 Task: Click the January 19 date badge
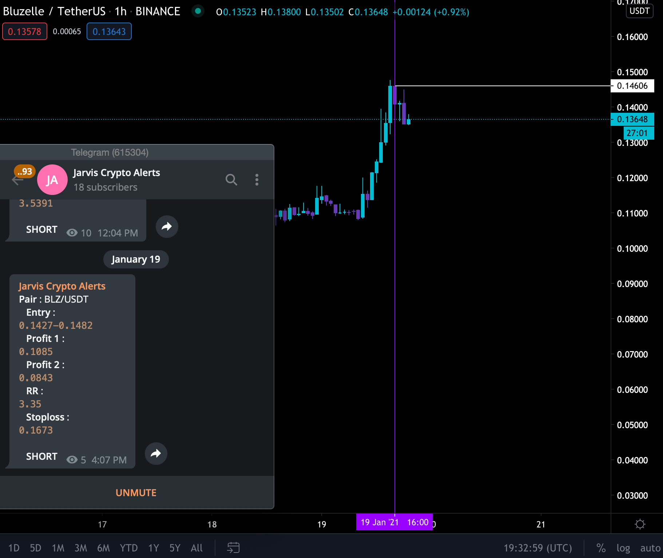click(136, 259)
